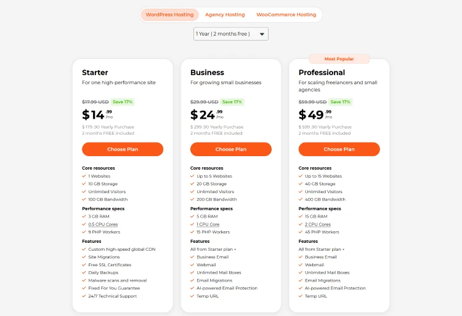Click checkmark beside Starter's Free SSL Certificates
462x316 pixels.
pyautogui.click(x=84, y=264)
